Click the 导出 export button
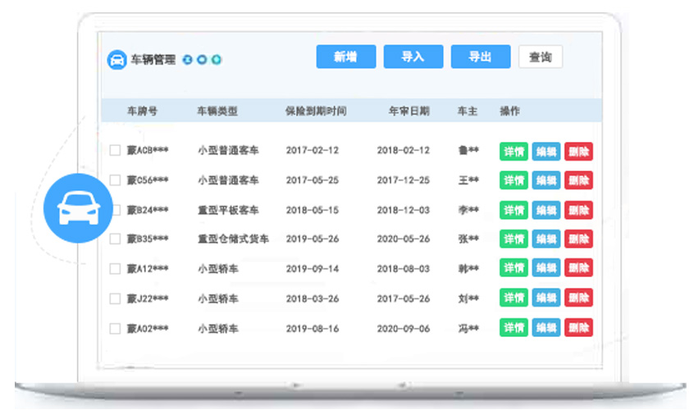 pyautogui.click(x=480, y=57)
